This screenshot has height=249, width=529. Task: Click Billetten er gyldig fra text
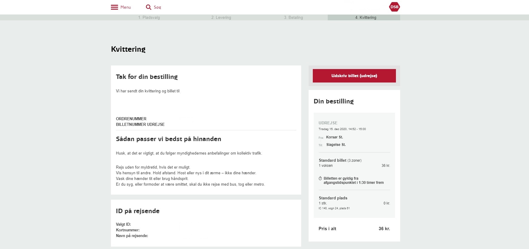pos(353,181)
